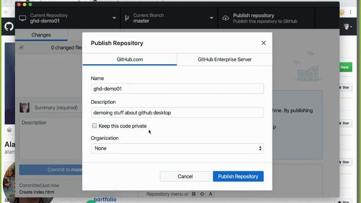Click the browser back arrow
The height and width of the screenshot is (203, 361).
6,12
